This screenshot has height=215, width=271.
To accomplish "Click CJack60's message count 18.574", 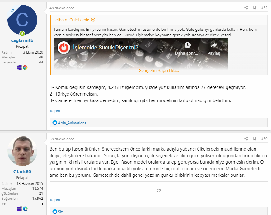I will [x=38, y=189].
